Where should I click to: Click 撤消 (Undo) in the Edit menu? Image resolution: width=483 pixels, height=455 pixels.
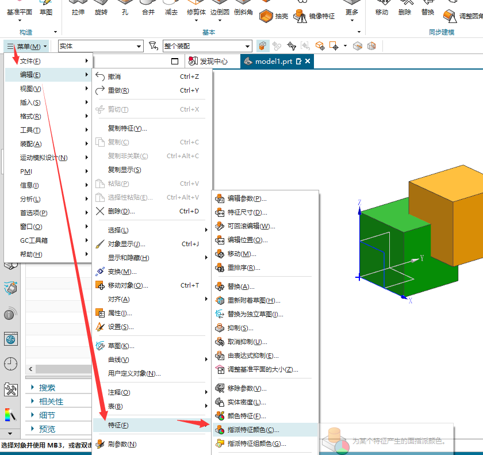[x=114, y=77]
